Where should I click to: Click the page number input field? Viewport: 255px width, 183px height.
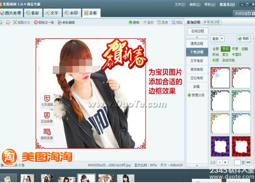(237, 162)
